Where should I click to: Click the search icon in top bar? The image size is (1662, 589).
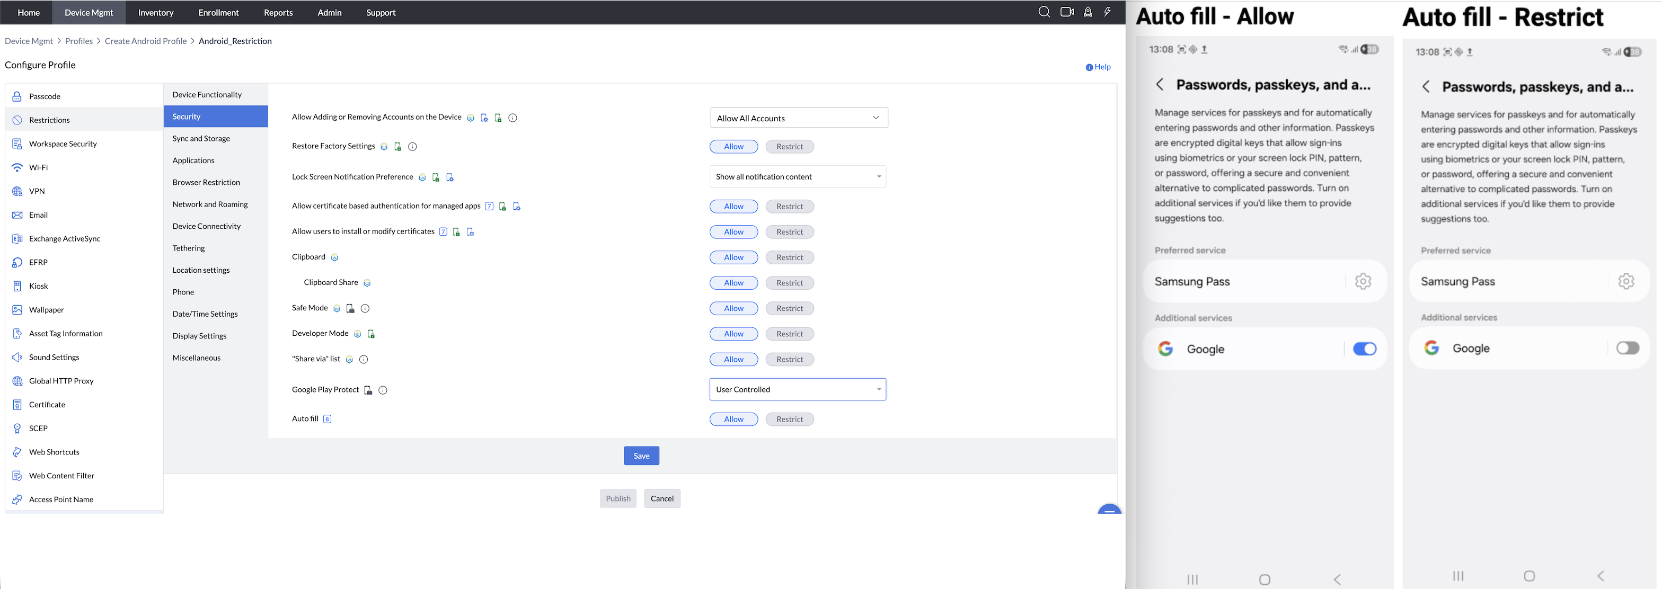(1044, 12)
